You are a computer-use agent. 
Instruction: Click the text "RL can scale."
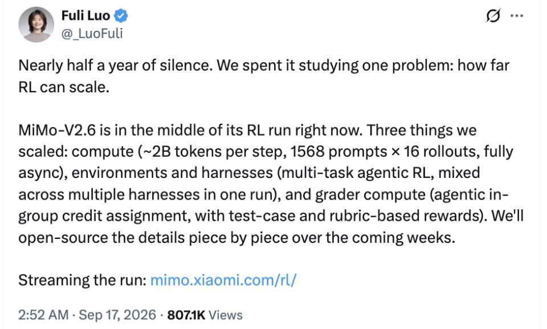click(64, 87)
